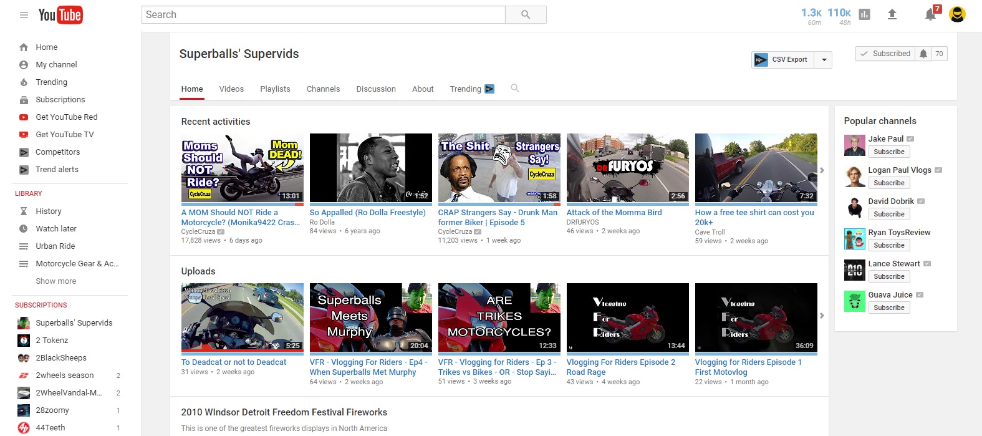This screenshot has width=982, height=436.
Task: Select the channel Home tab
Action: tap(192, 89)
